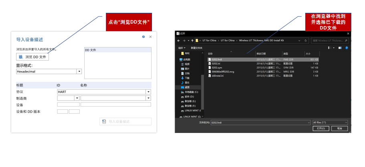Click the help icon in import dialog
Image resolution: width=365 pixels, height=167 pixels.
[x=144, y=37]
